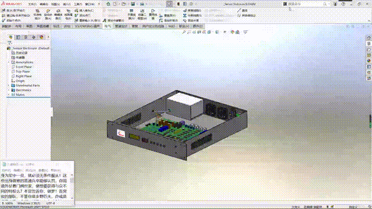Viewport: 372px width, 209px height.
Task: Open the 文件(F) menu in SOLIDWORKS
Action: (33, 4)
